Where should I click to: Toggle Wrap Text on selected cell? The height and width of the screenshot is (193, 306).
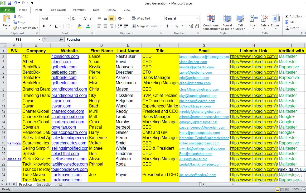coord(141,18)
